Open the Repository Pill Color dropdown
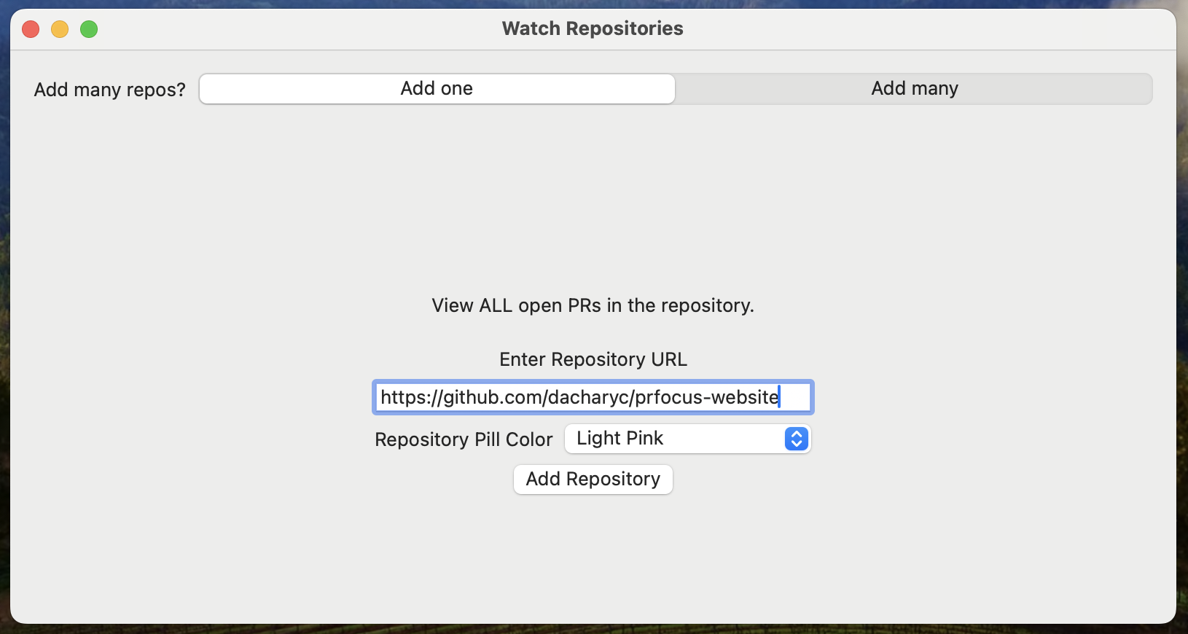Viewport: 1188px width, 634px height. (x=687, y=439)
